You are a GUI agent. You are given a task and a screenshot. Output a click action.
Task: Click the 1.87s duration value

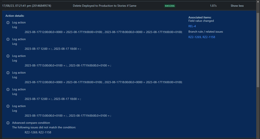tap(213, 6)
